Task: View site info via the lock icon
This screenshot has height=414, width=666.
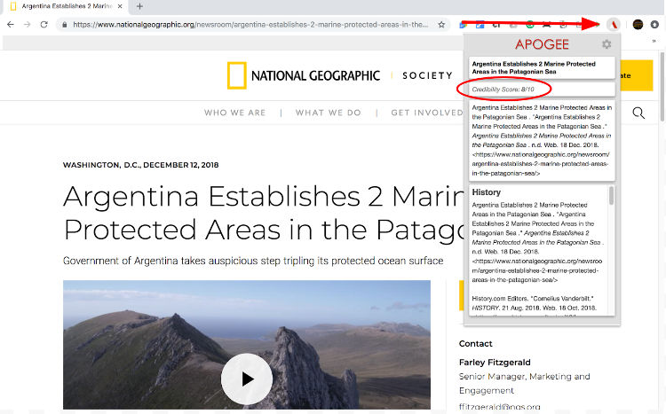Action: tap(65, 25)
